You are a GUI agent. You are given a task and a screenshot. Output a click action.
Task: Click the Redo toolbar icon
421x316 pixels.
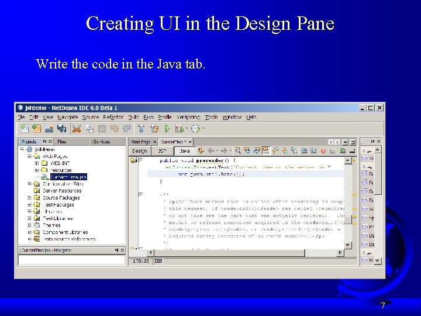click(x=127, y=129)
